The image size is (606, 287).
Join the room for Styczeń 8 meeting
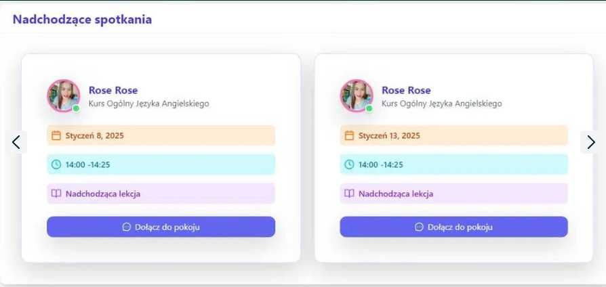point(161,227)
